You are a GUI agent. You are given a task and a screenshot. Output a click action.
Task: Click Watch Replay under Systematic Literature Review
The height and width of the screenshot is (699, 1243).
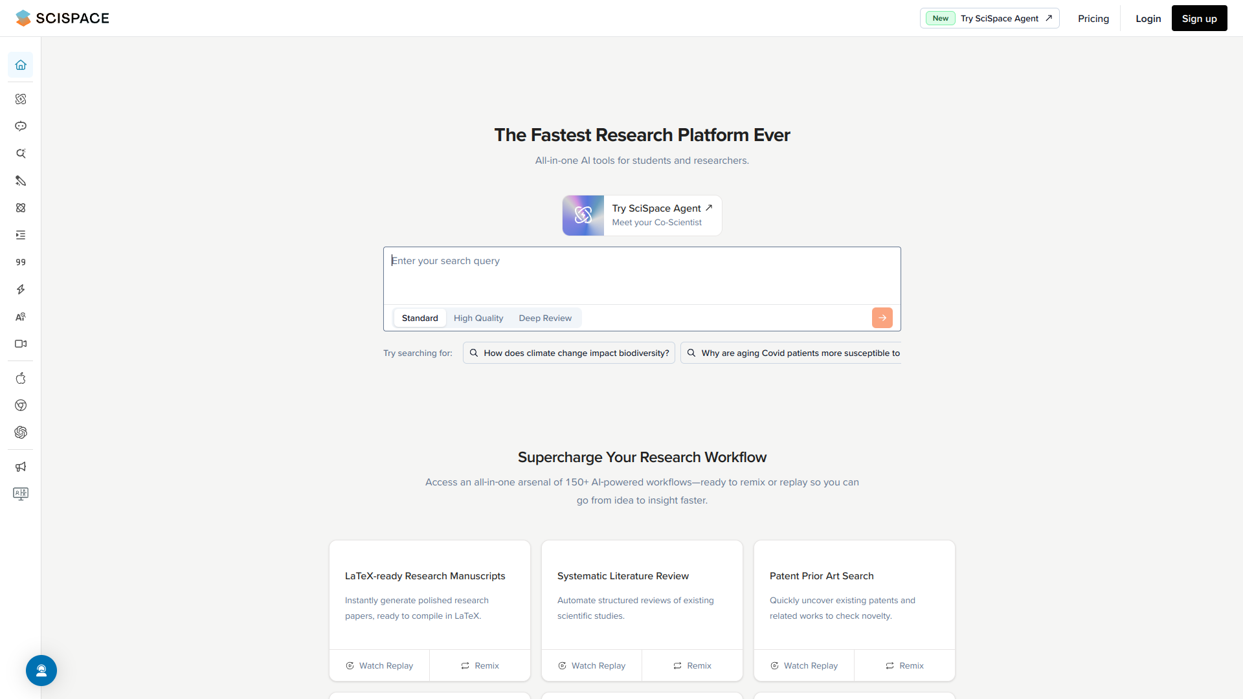point(591,665)
